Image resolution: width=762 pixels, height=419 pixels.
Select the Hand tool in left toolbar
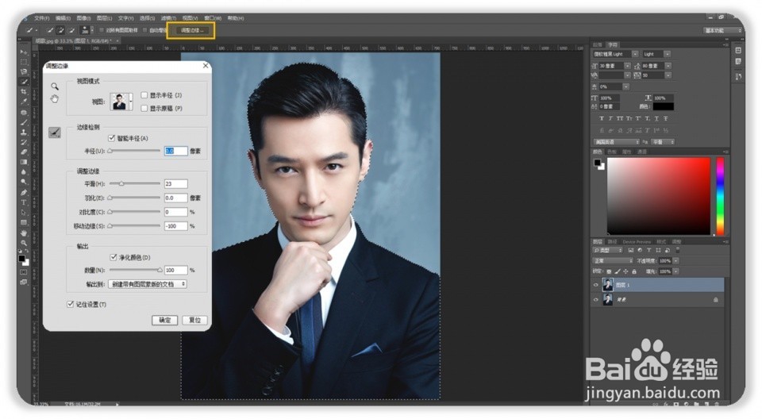pos(23,233)
